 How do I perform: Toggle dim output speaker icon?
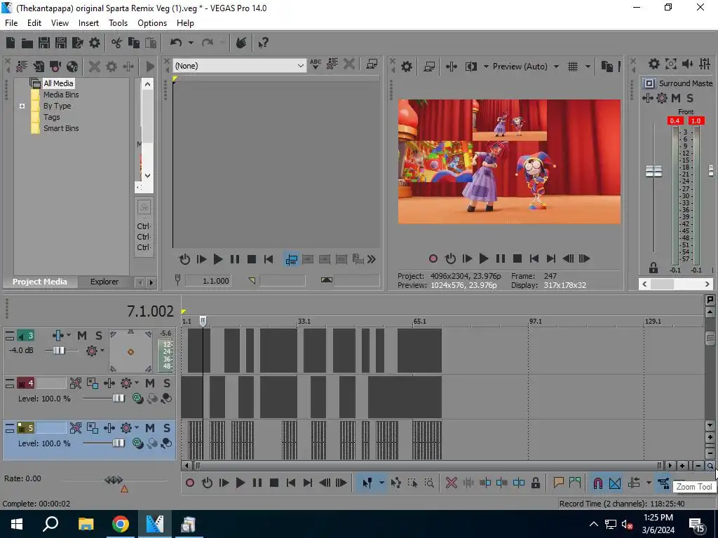click(x=687, y=64)
